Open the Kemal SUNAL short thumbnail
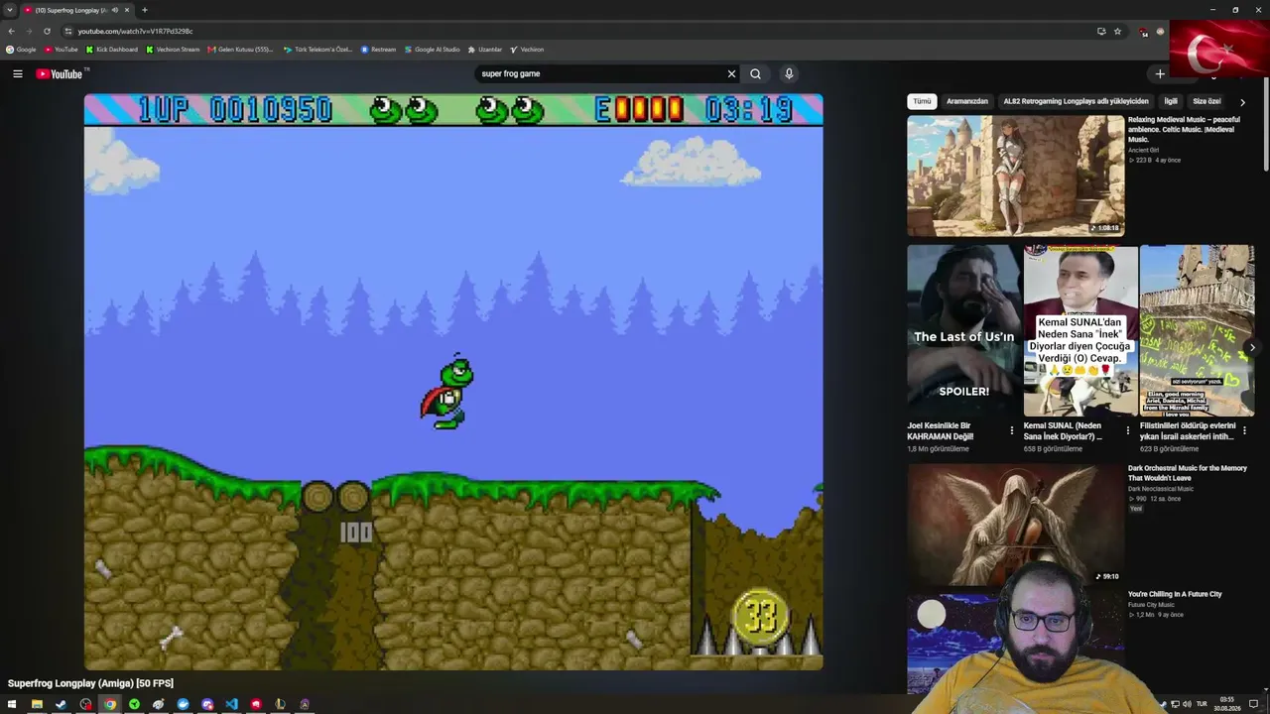The width and height of the screenshot is (1270, 714). tap(1080, 330)
